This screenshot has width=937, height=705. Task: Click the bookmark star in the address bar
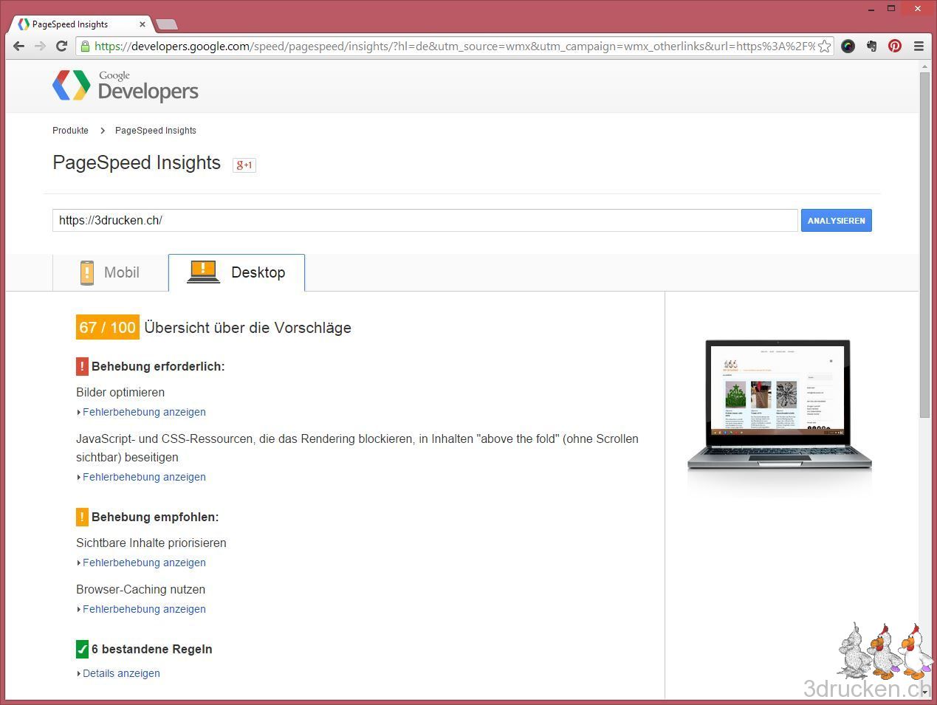click(x=825, y=46)
